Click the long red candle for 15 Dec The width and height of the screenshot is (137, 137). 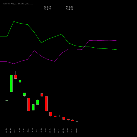29,104
